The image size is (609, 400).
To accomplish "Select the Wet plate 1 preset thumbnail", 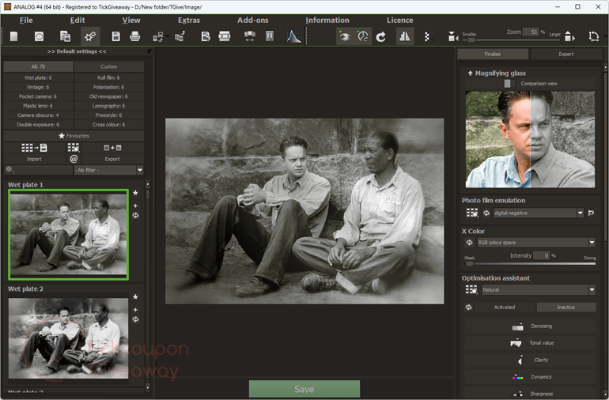I will tap(68, 235).
